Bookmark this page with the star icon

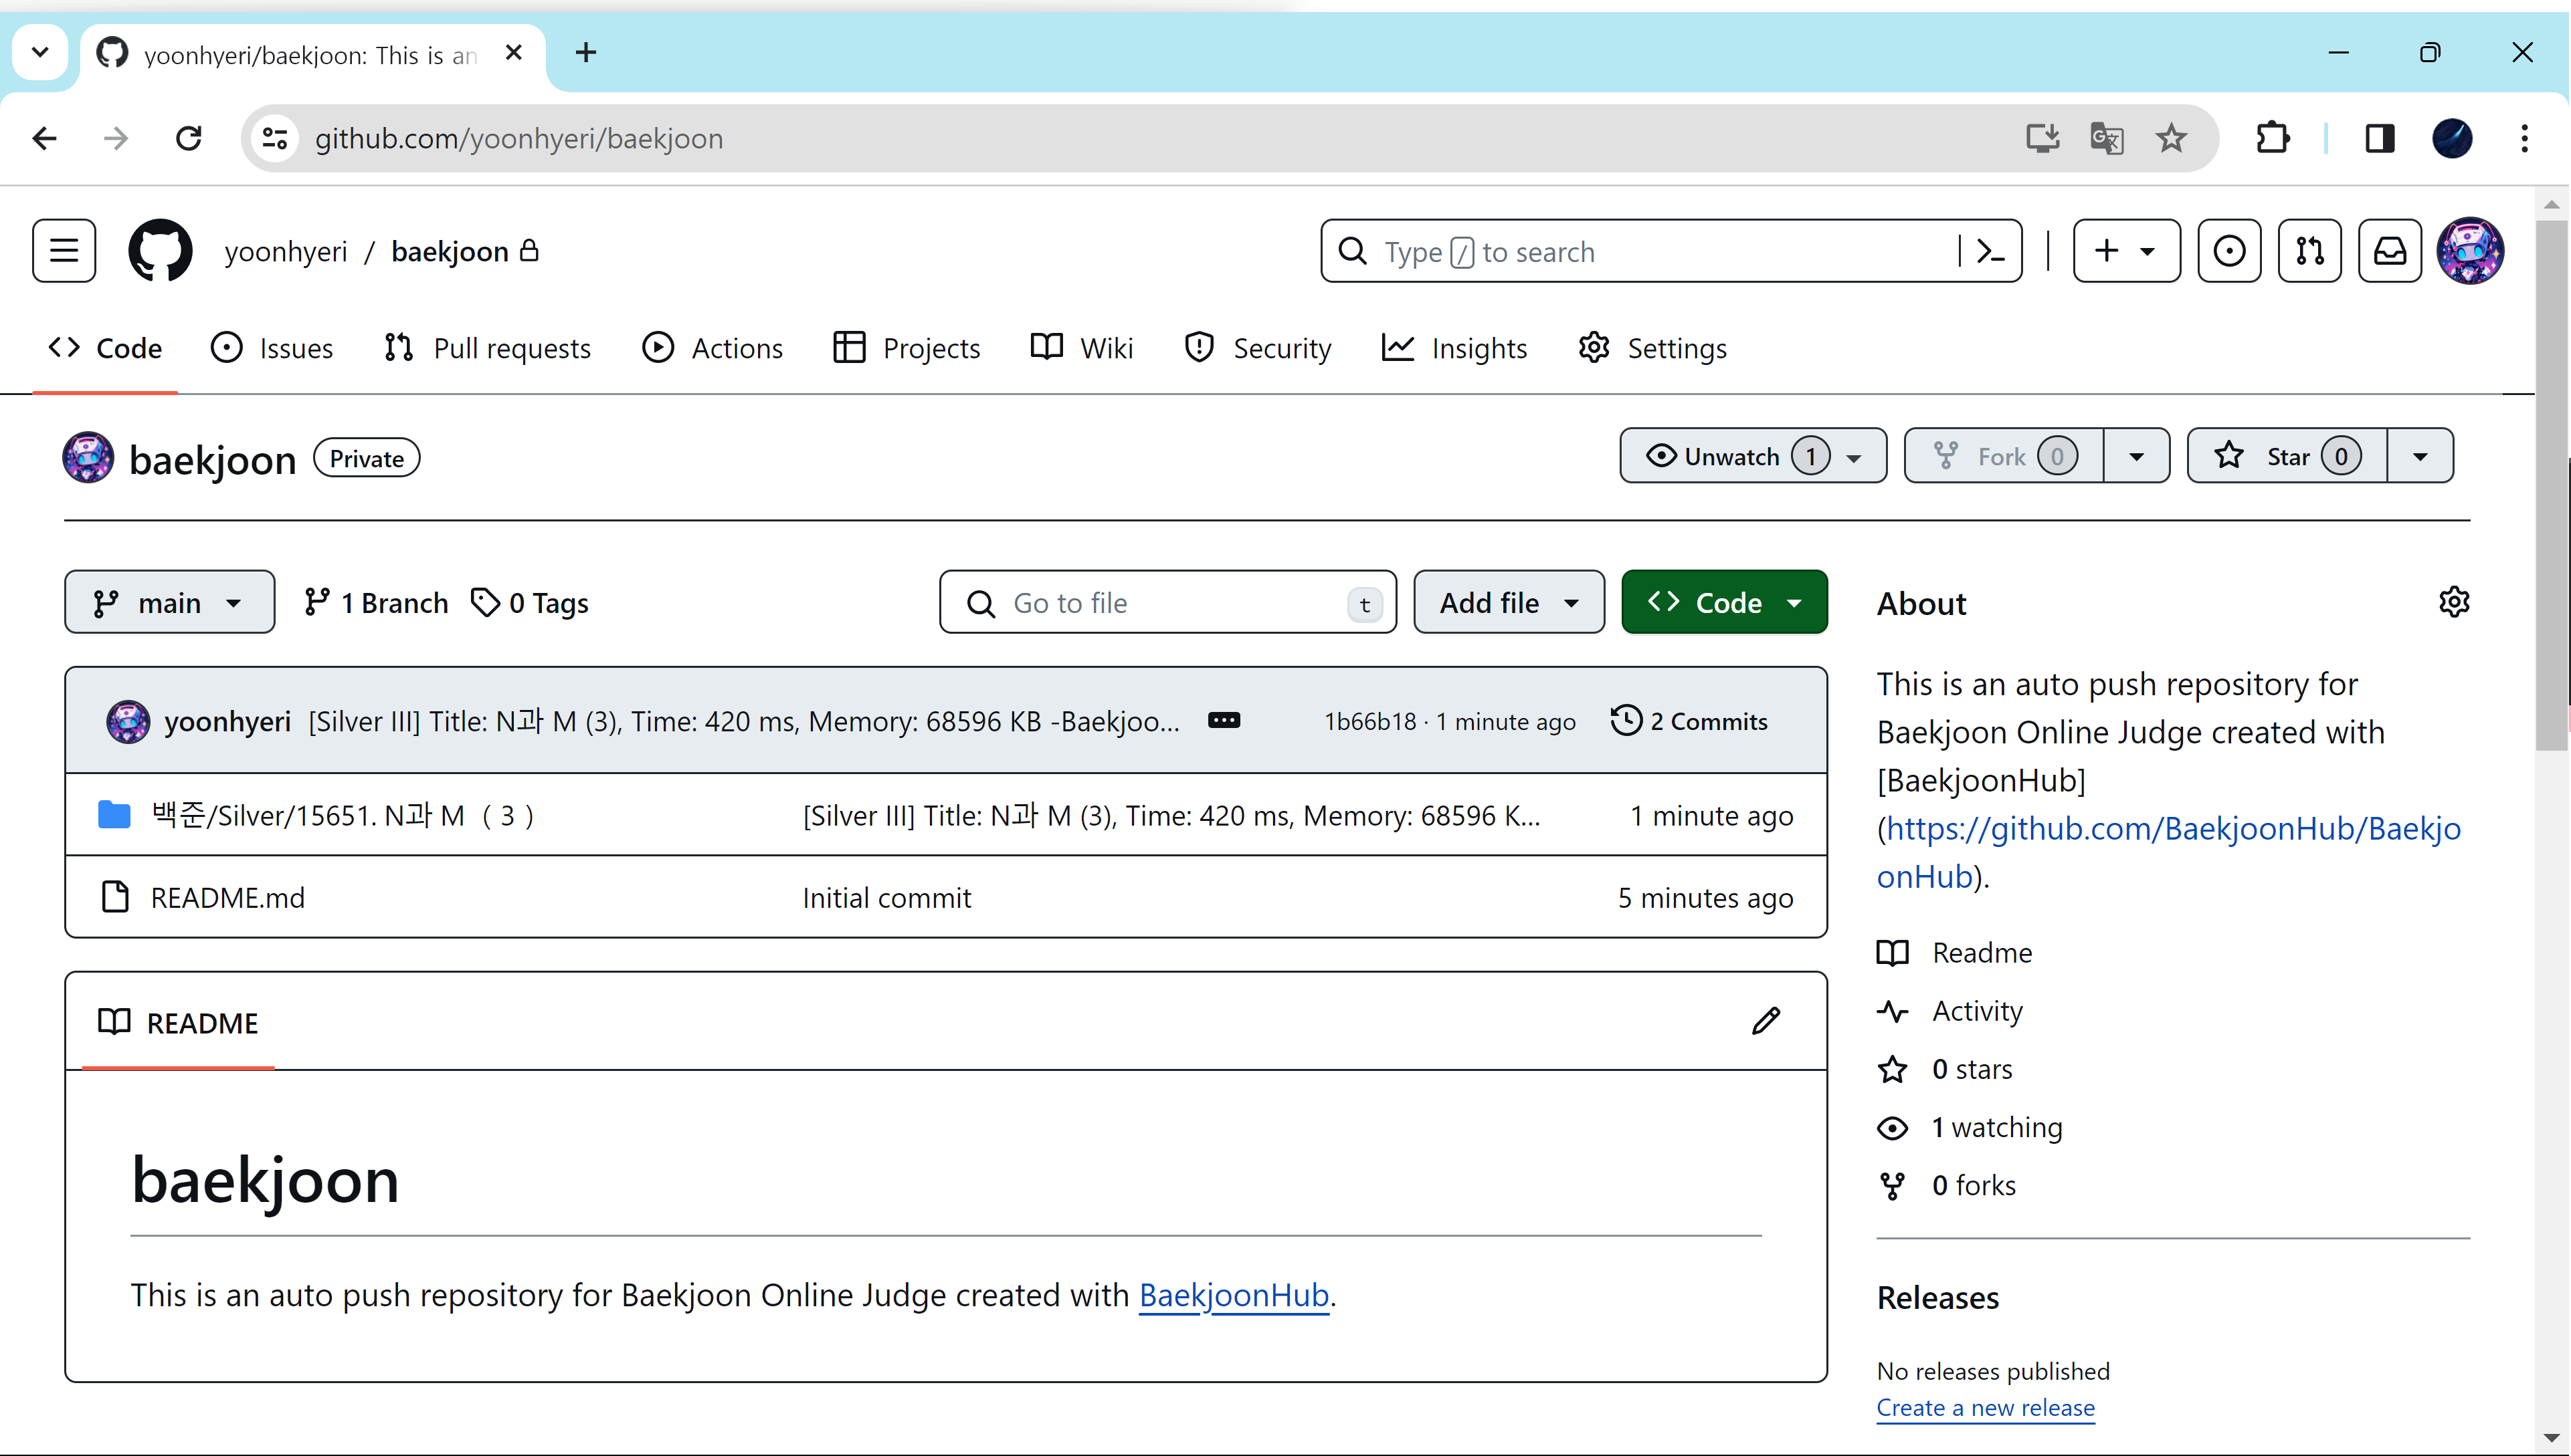click(2171, 138)
